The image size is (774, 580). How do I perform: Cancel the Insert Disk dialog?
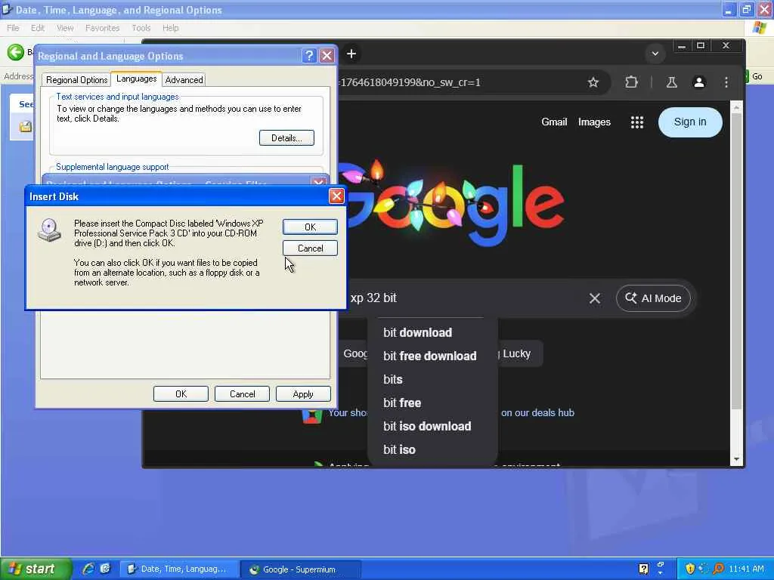tap(310, 248)
